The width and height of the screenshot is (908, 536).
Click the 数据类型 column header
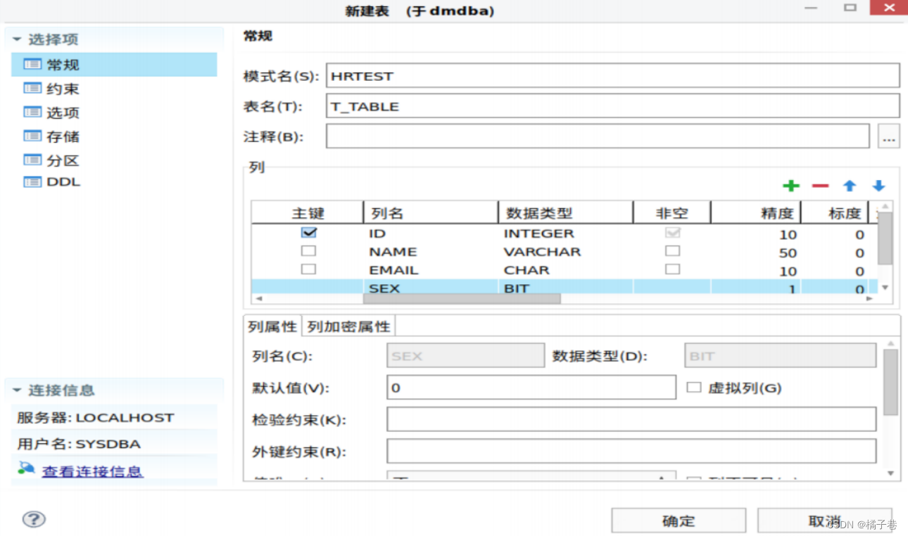coord(566,213)
